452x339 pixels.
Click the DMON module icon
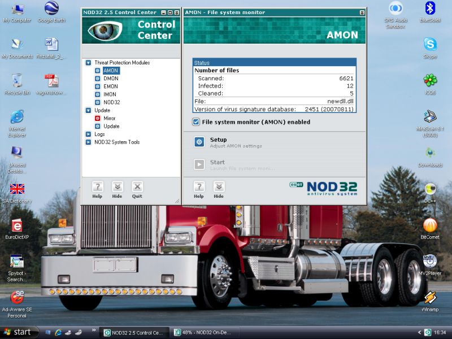click(x=97, y=79)
